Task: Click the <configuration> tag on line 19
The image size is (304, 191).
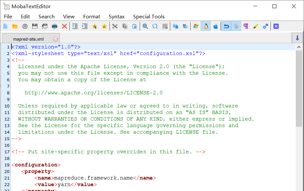Action: 36,165
